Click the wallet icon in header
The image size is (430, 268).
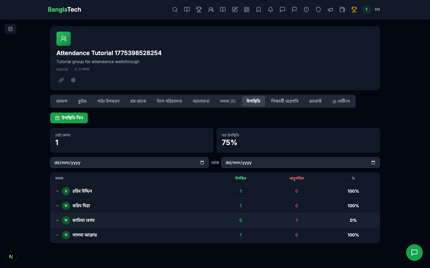342,10
